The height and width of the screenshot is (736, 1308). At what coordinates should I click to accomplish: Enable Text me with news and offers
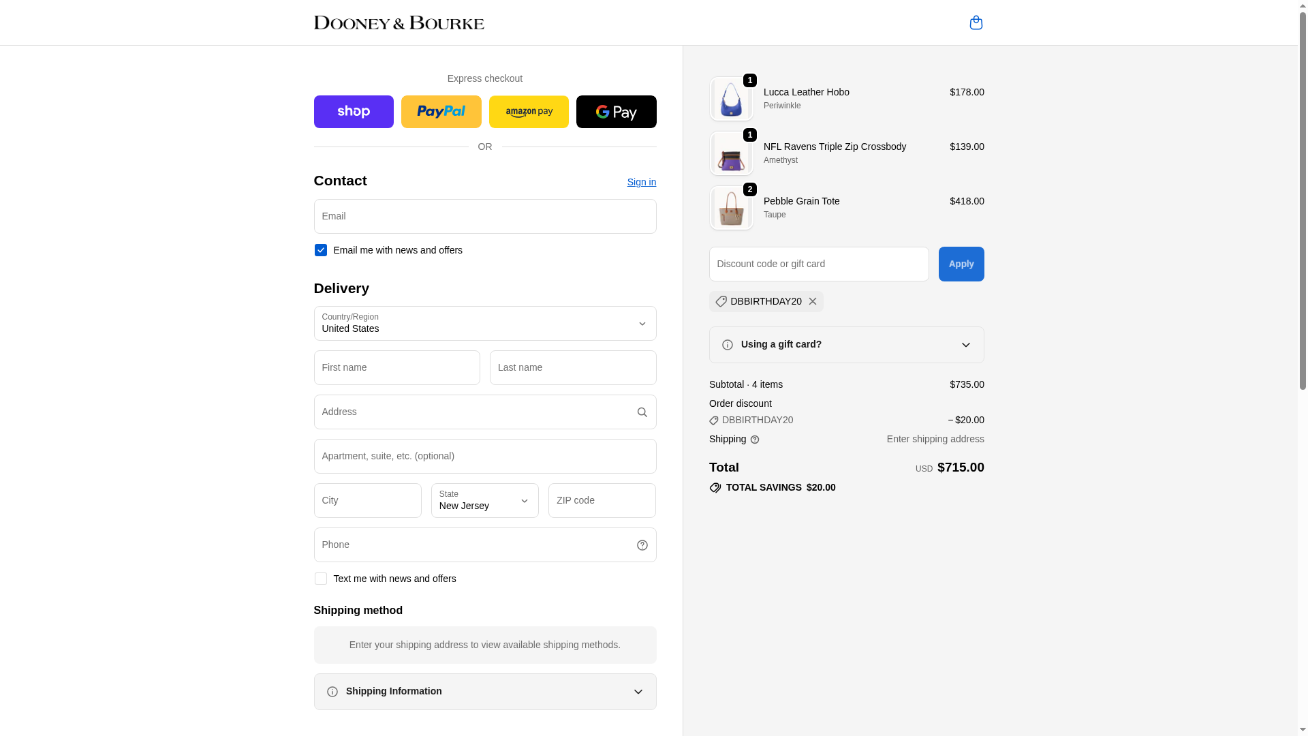(x=320, y=579)
